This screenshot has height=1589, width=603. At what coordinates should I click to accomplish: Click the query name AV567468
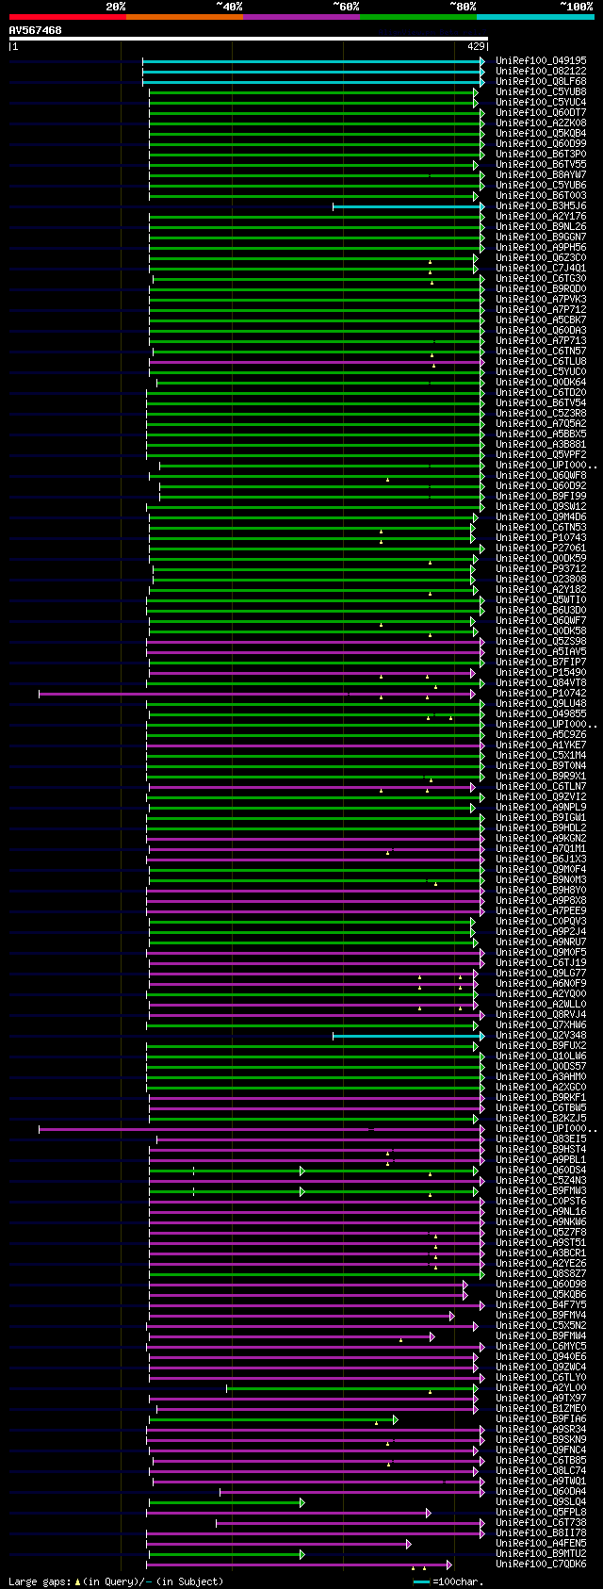tap(36, 30)
